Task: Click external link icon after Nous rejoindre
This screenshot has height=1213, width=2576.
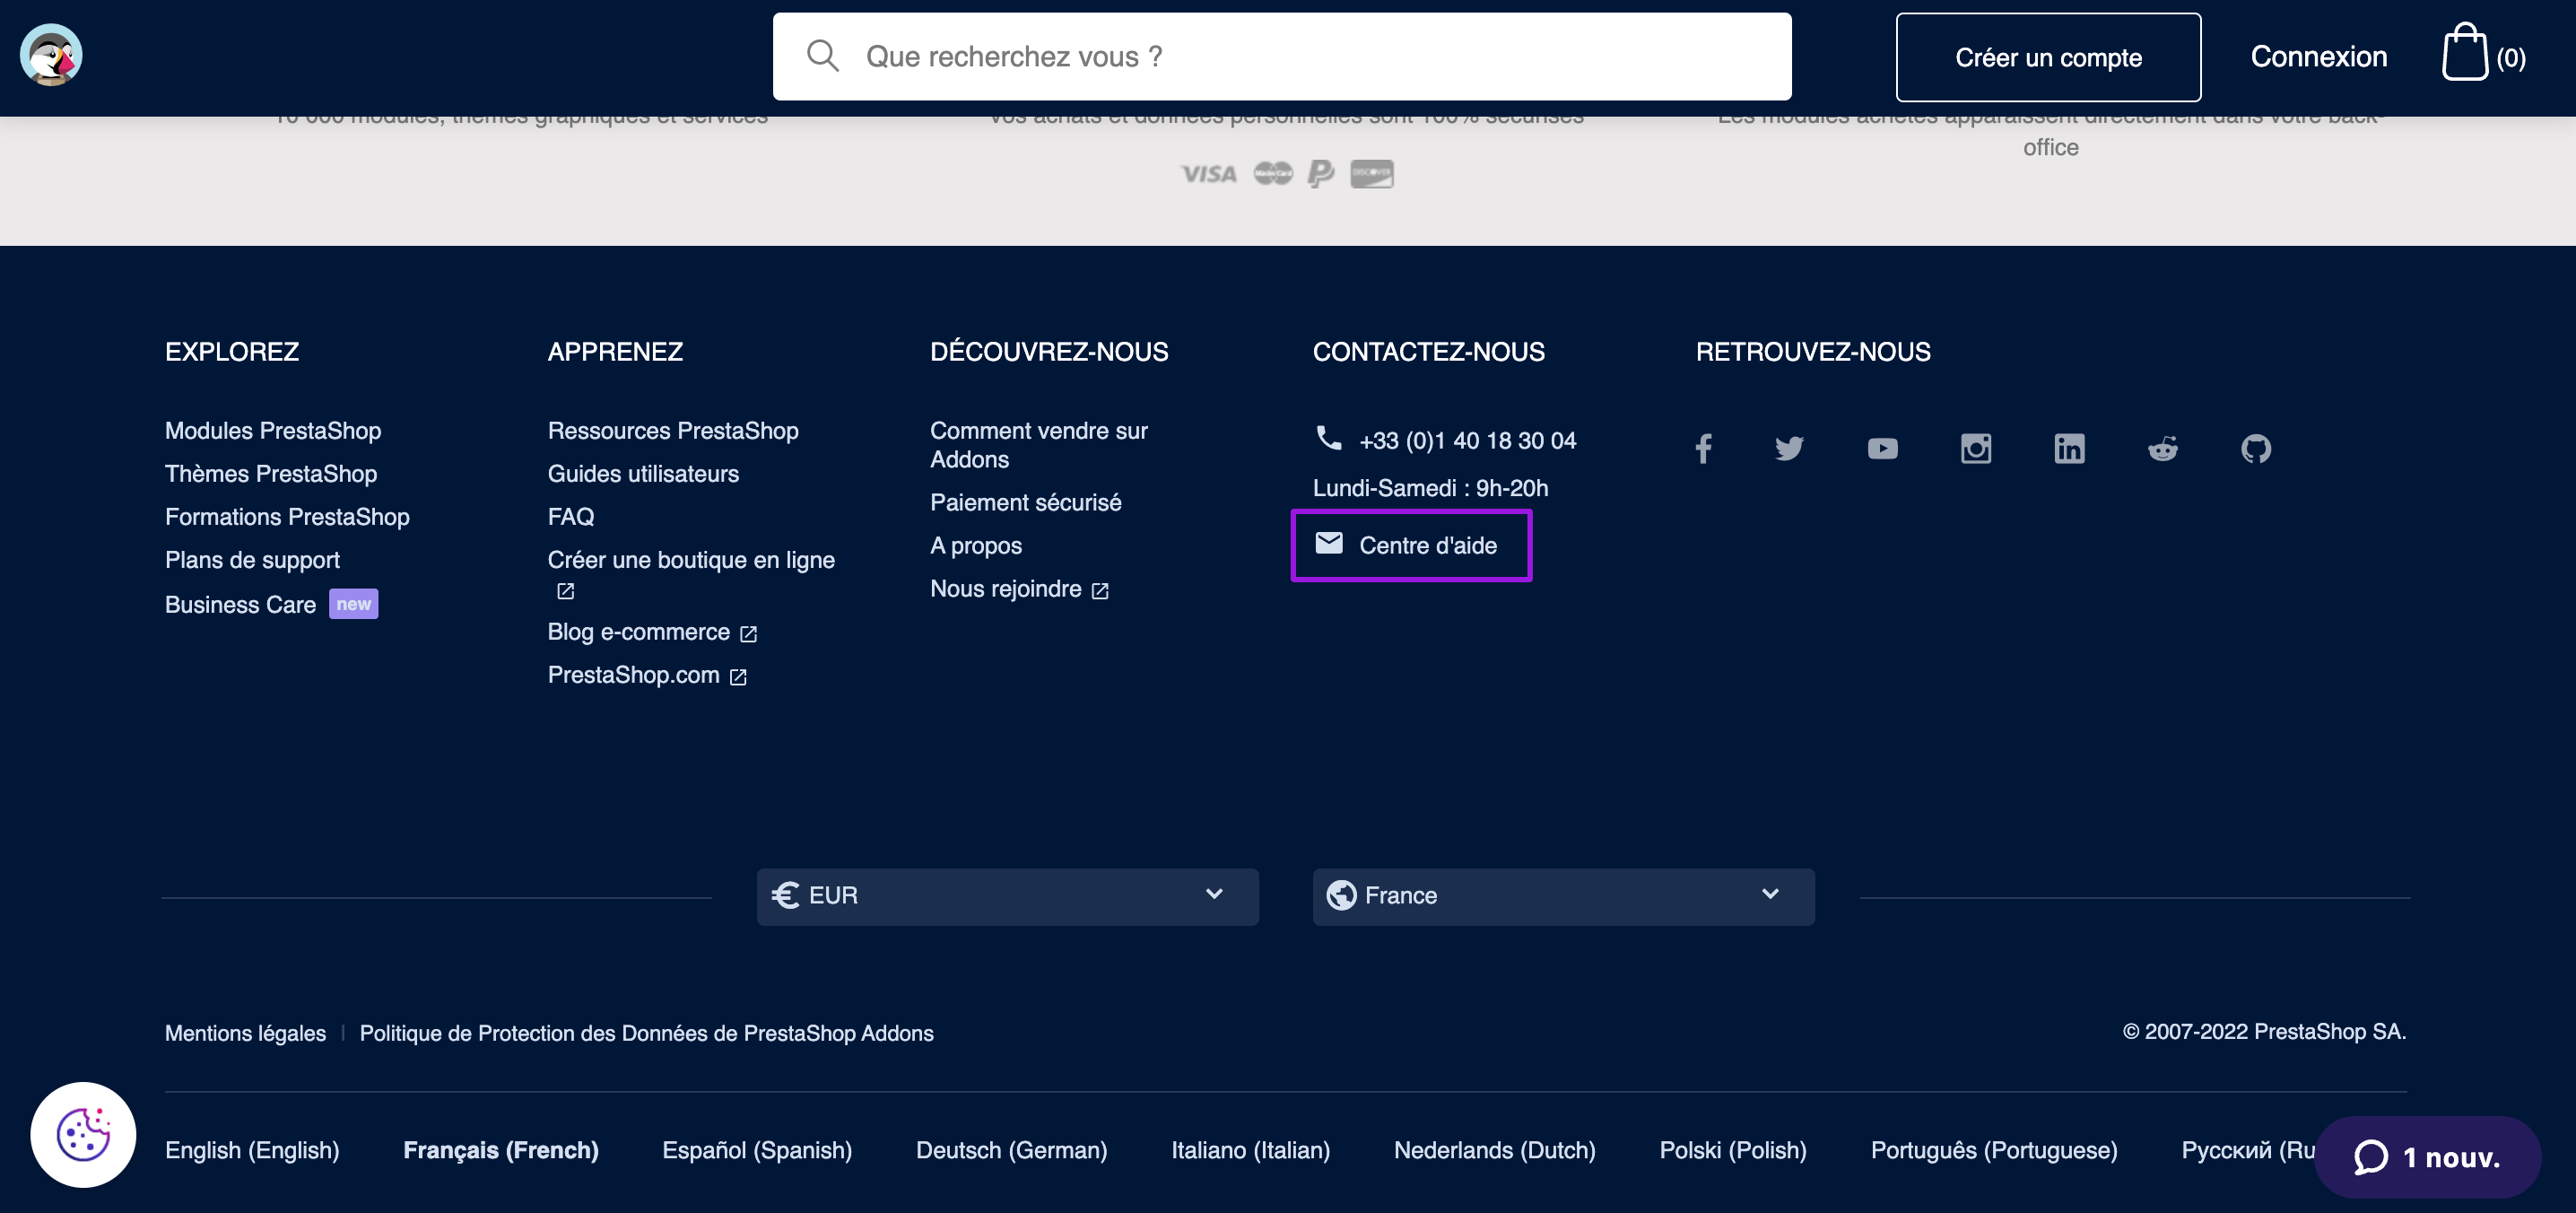Action: (x=1100, y=591)
